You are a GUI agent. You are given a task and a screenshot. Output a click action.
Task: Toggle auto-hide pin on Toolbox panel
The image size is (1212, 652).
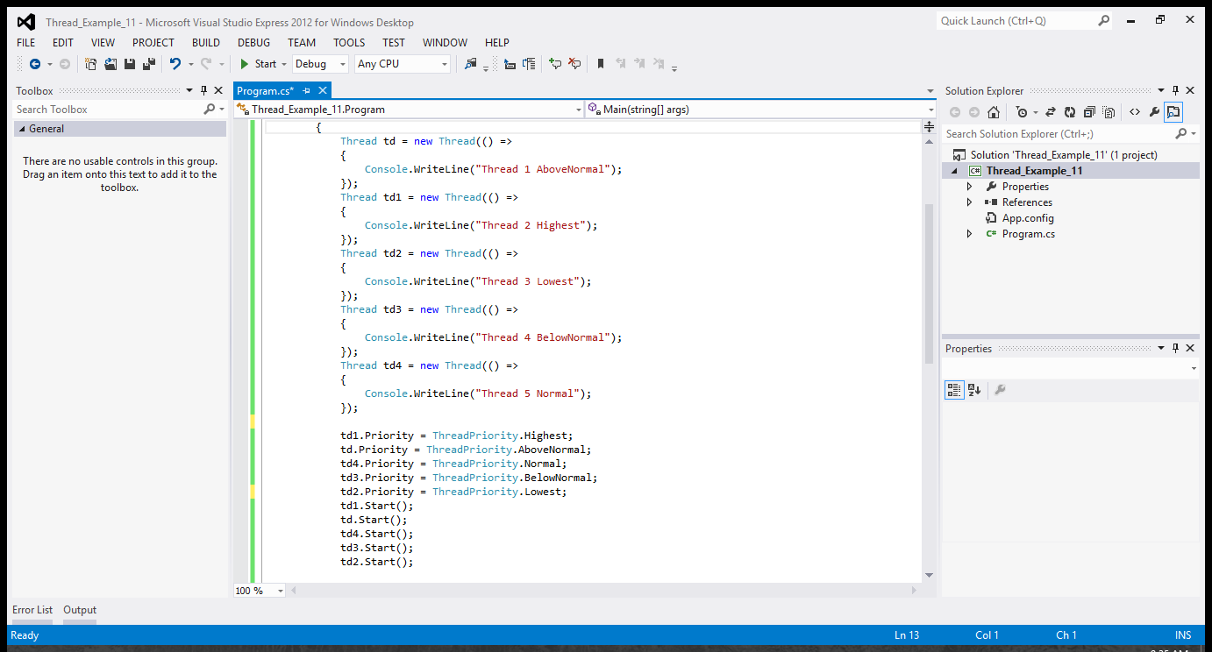204,90
